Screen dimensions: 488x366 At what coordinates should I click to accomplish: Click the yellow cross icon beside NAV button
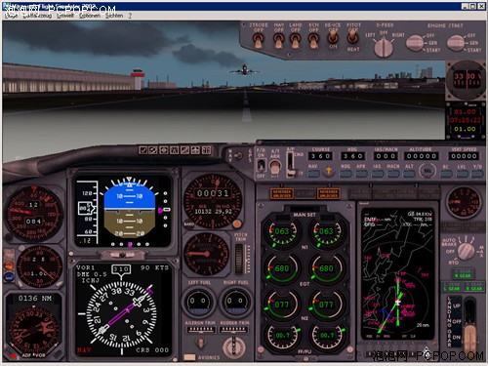[x=329, y=171]
